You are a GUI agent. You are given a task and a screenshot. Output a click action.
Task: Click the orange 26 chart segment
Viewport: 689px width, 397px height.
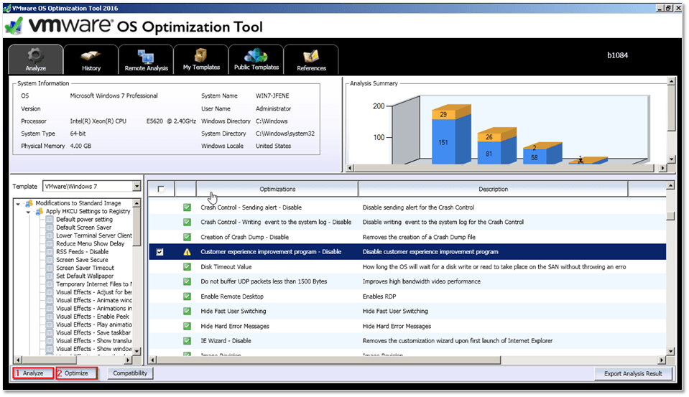click(489, 137)
